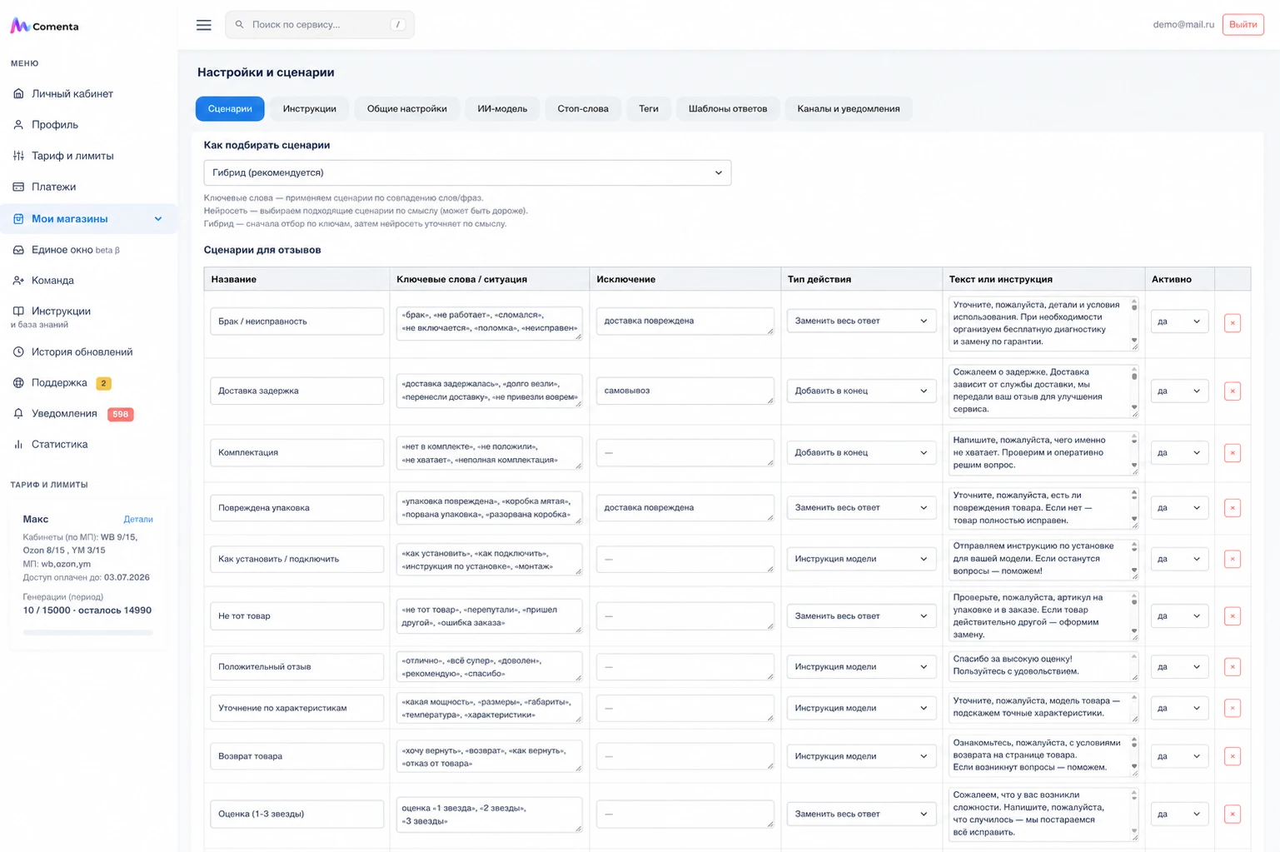Click the generations usage progress bar
Screen dimensions: 1280x852
click(87, 632)
